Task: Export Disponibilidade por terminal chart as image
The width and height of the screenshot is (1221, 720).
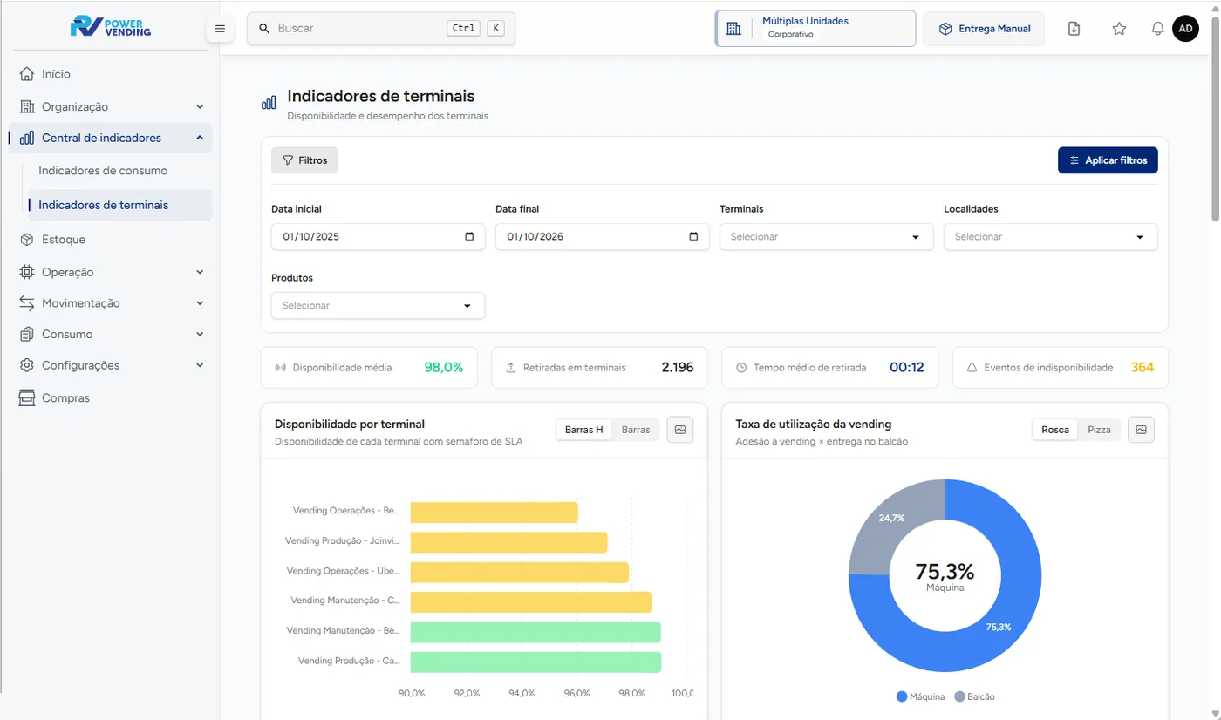Action: [x=680, y=430]
